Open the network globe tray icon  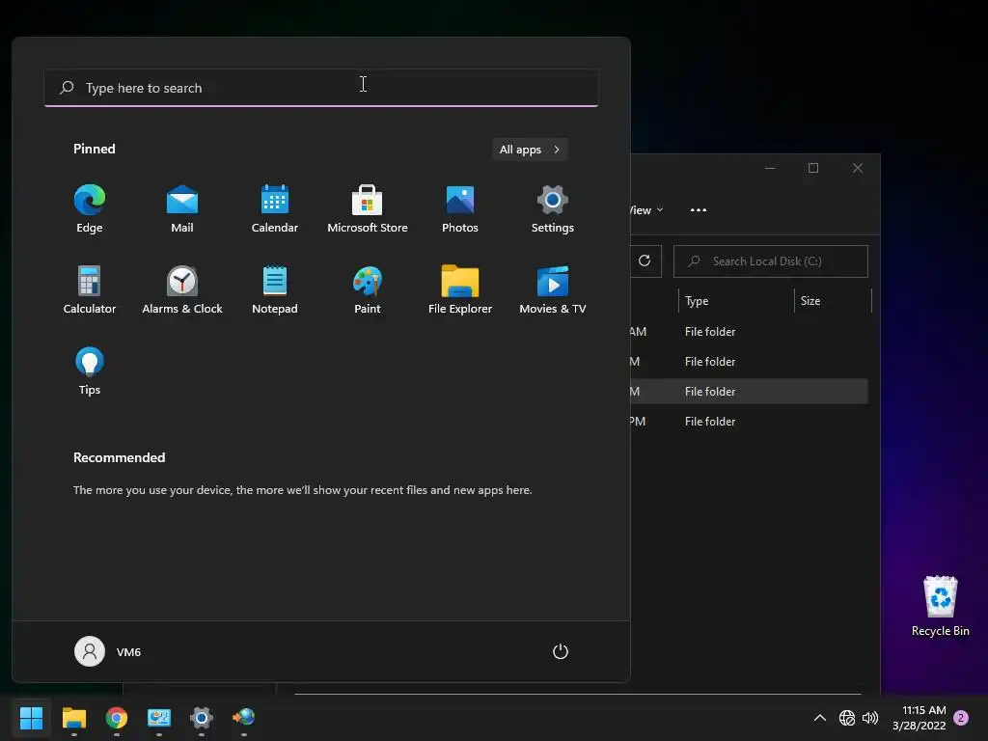coord(847,718)
